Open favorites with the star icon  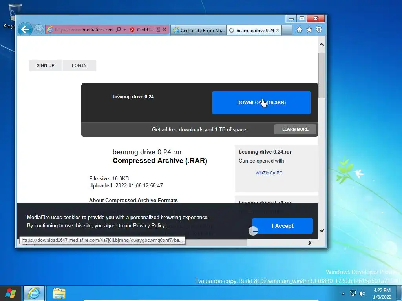click(309, 30)
